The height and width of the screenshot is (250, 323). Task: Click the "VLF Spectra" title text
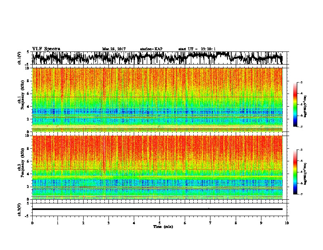46,49
